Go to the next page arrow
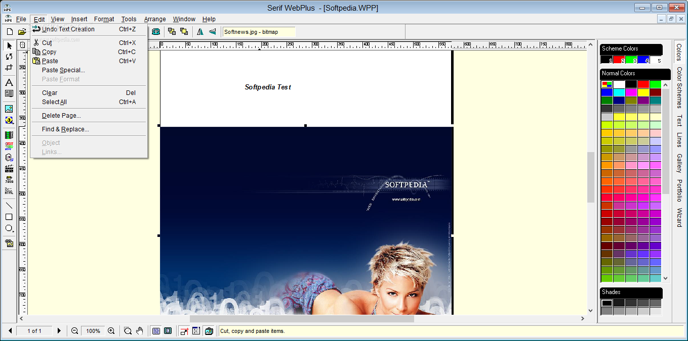Viewport: 688px width, 341px height. pos(59,331)
